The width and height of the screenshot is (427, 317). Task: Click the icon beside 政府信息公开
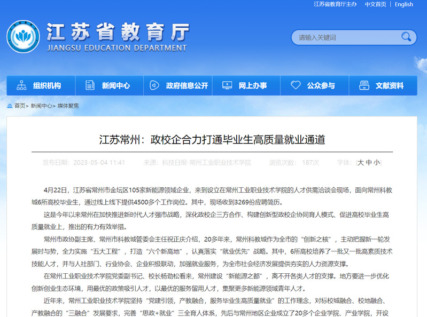[x=154, y=85]
